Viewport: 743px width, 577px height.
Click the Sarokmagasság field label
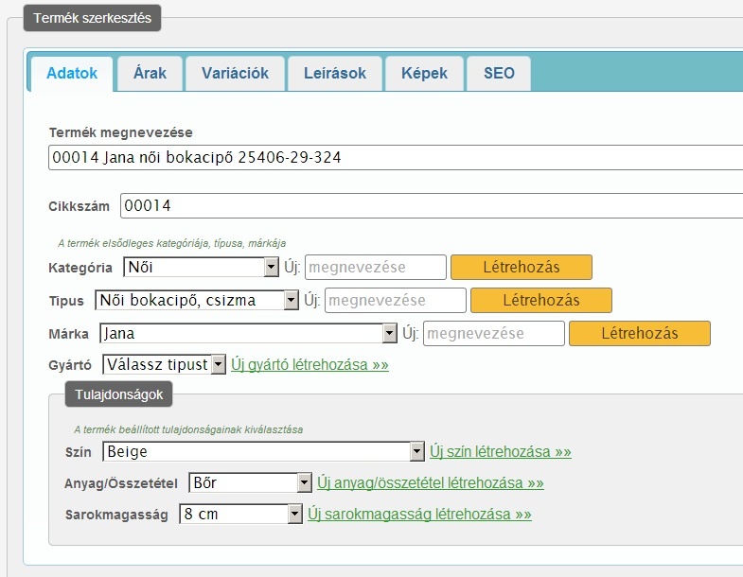pyautogui.click(x=116, y=515)
